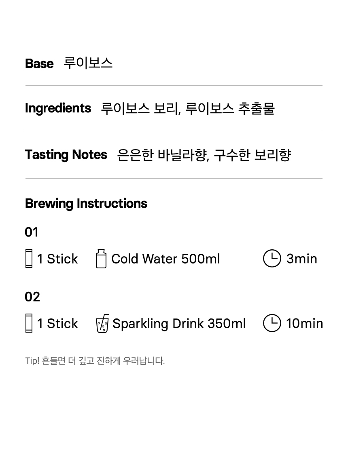Viewport: 348px width, 470px height.
Task: Click the 루이보스 base text
Action: pyautogui.click(x=88, y=63)
